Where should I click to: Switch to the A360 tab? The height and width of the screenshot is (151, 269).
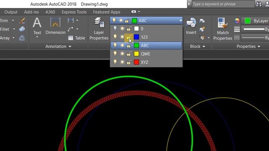tap(50, 12)
